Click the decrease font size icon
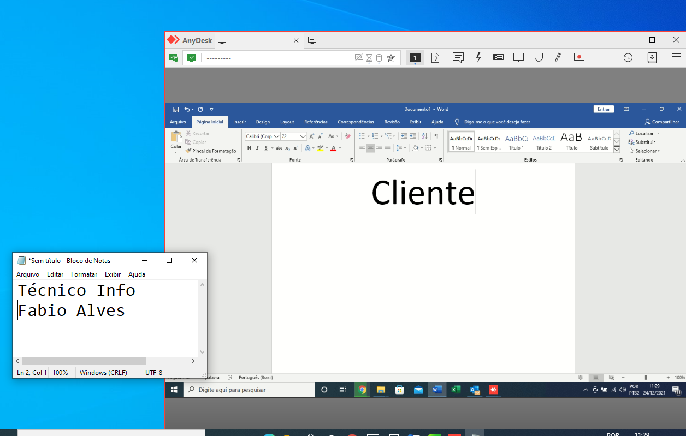 pyautogui.click(x=321, y=136)
